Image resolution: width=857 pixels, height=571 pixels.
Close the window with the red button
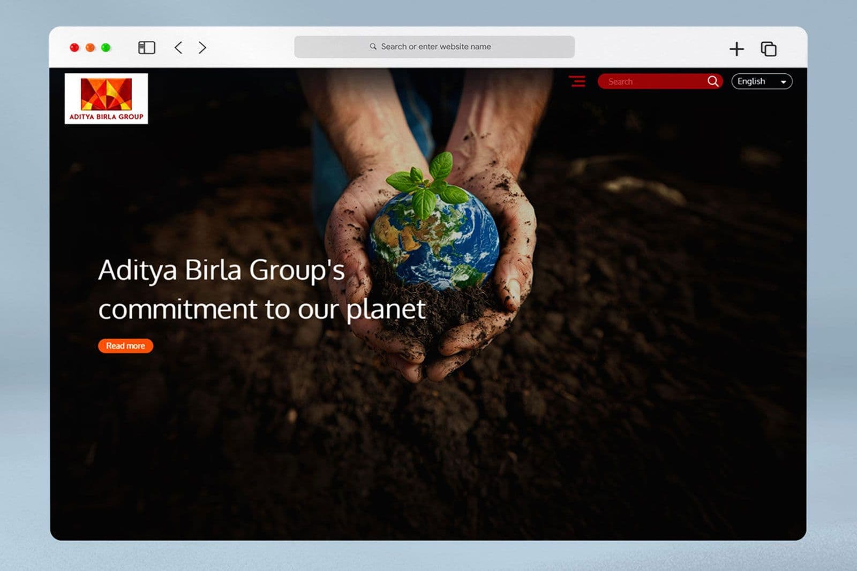coord(74,48)
